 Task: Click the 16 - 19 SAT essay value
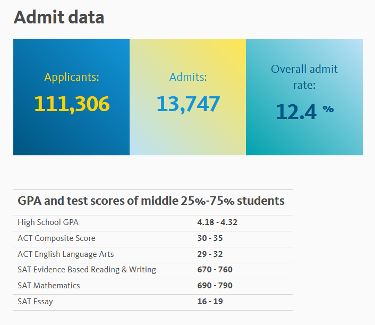(210, 302)
